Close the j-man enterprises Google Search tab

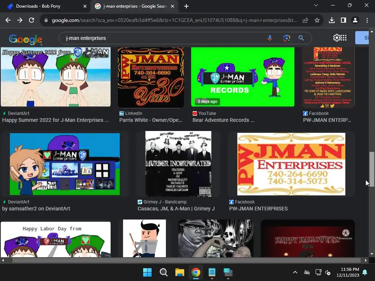pyautogui.click(x=172, y=6)
